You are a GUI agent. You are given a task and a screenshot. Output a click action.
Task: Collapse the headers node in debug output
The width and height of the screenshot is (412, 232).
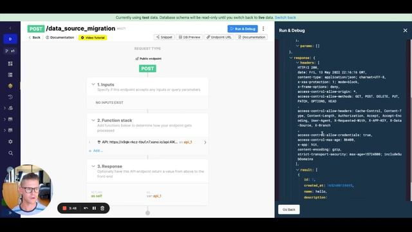[x=297, y=63]
